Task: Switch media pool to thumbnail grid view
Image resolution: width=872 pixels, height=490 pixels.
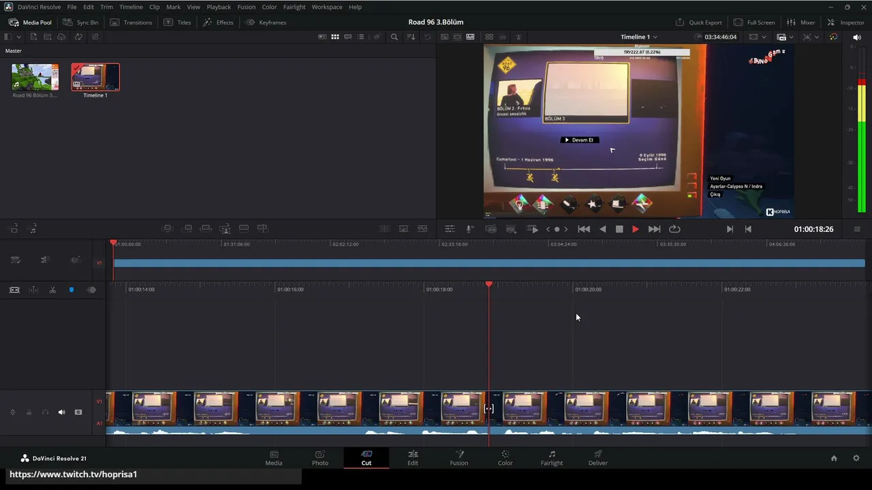Action: pyautogui.click(x=335, y=37)
